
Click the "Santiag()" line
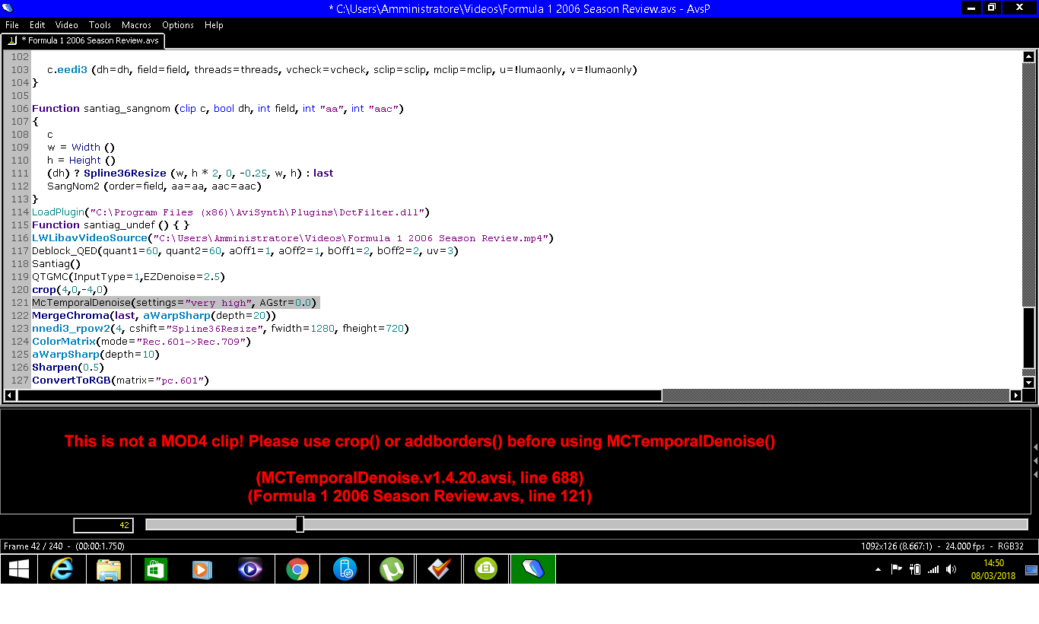(56, 264)
